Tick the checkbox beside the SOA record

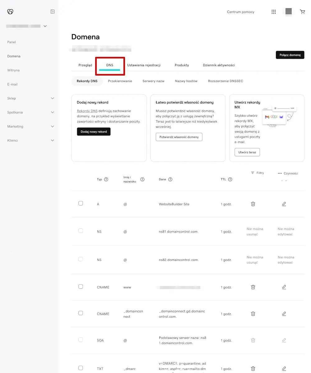click(x=81, y=339)
